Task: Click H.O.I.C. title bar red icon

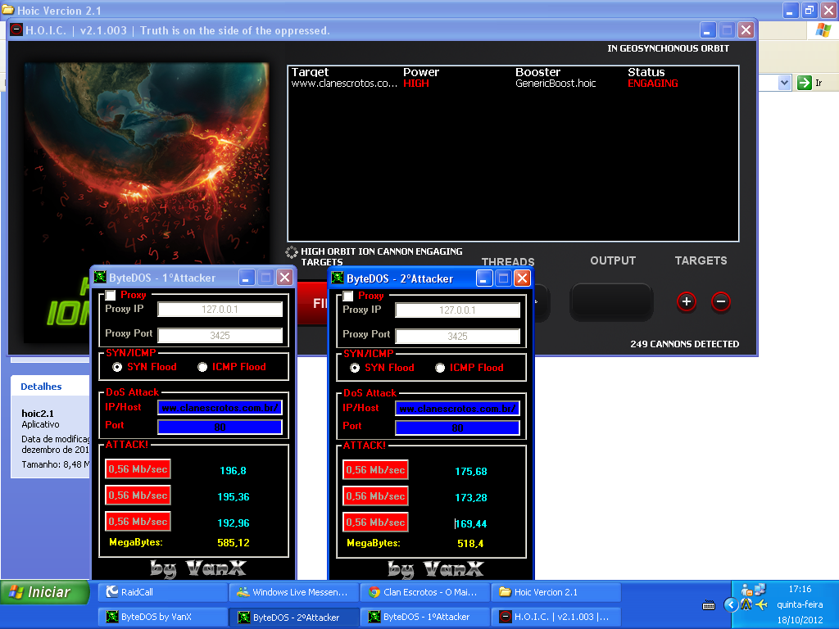Action: [16, 30]
